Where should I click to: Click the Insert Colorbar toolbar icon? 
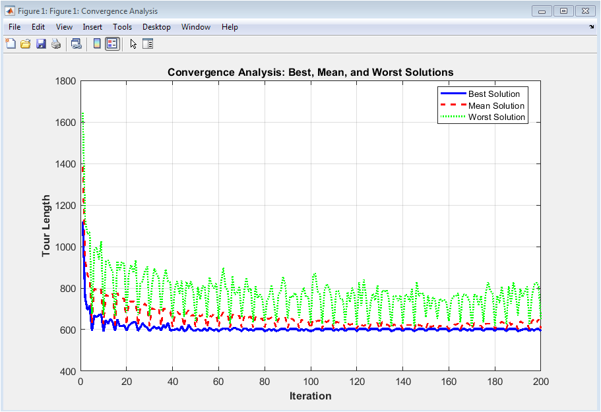click(97, 44)
